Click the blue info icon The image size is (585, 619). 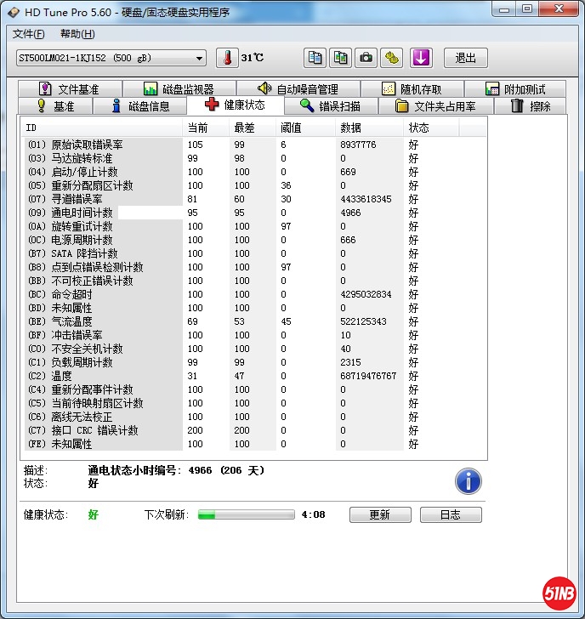(x=469, y=481)
